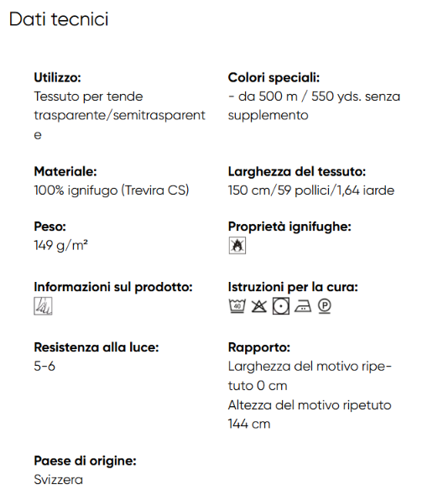
Task: Click the curtain fabric product info icon
Action: click(43, 306)
